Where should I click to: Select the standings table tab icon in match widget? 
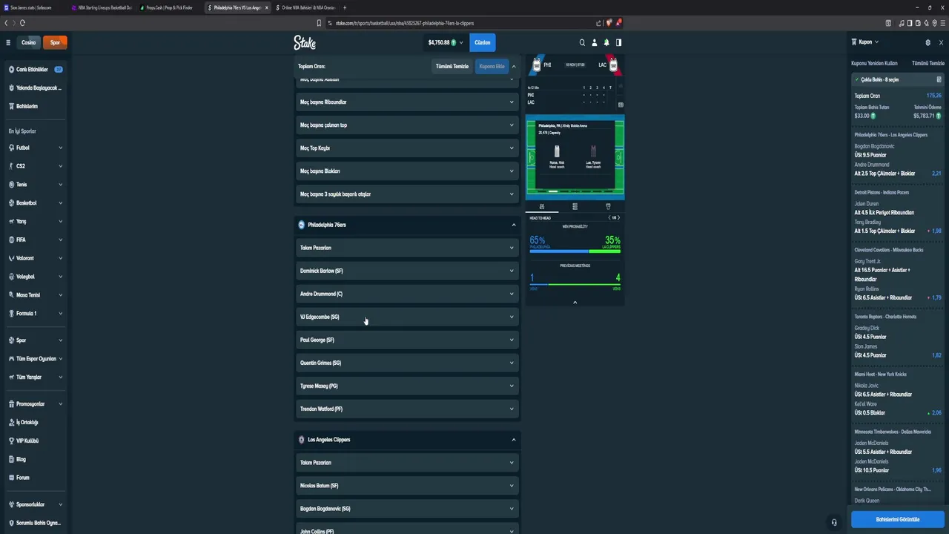click(575, 206)
